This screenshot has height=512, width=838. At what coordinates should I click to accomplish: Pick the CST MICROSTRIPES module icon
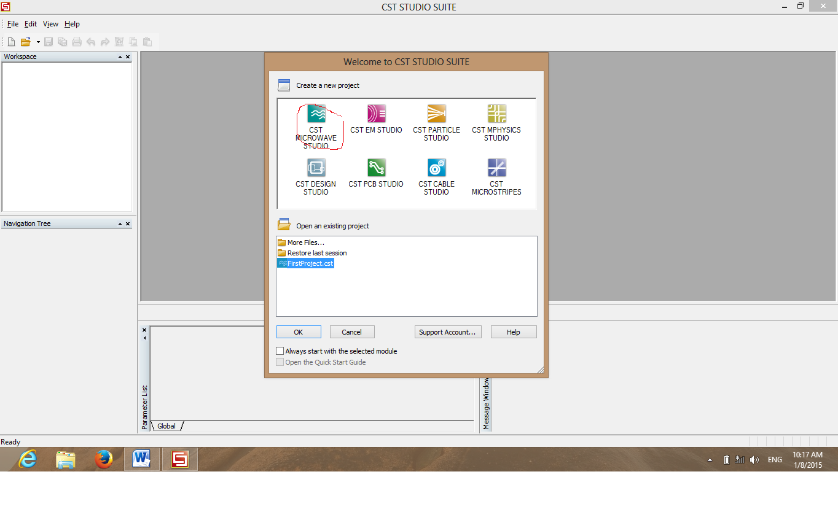click(496, 168)
